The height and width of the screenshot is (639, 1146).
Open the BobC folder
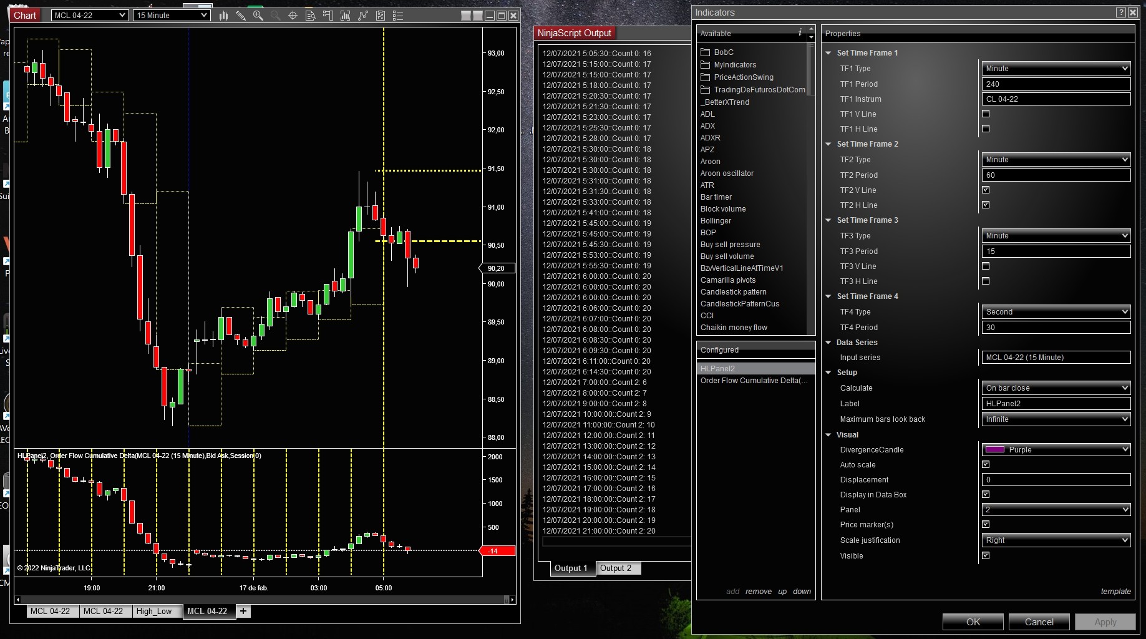pyautogui.click(x=717, y=52)
